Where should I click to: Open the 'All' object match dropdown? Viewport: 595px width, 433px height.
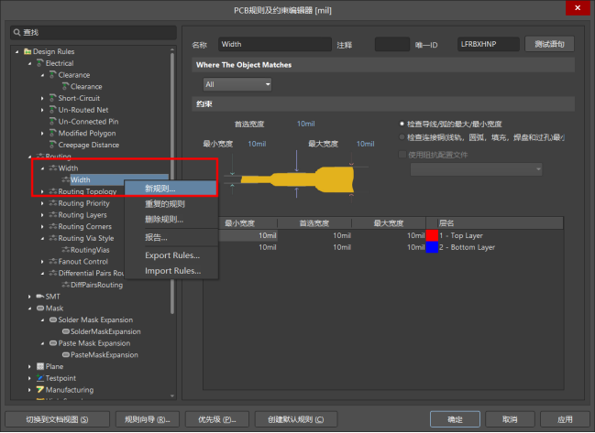[x=237, y=84]
